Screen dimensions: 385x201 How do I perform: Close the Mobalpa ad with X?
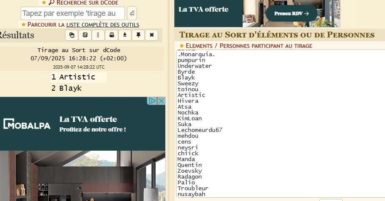point(161,101)
